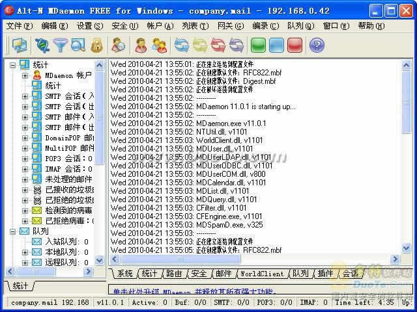The width and height of the screenshot is (417, 312).
Task: Switch to the 插件 log tab
Action: [326, 274]
